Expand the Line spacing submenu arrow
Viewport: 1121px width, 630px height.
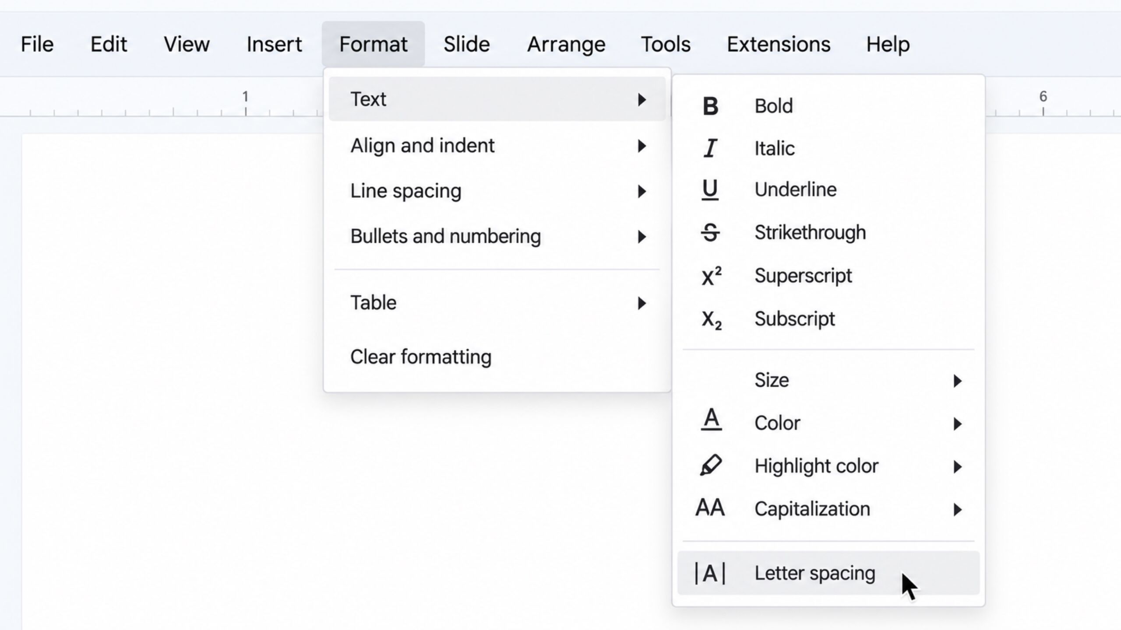tap(642, 192)
